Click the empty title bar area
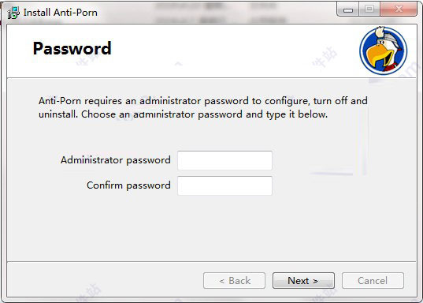Image resolution: width=423 pixels, height=303 pixels. (216, 12)
